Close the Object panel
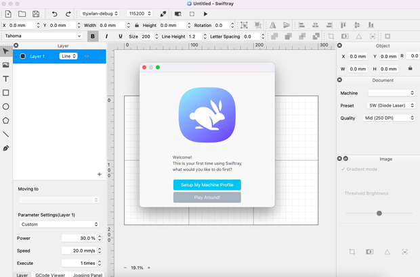 click(x=339, y=45)
